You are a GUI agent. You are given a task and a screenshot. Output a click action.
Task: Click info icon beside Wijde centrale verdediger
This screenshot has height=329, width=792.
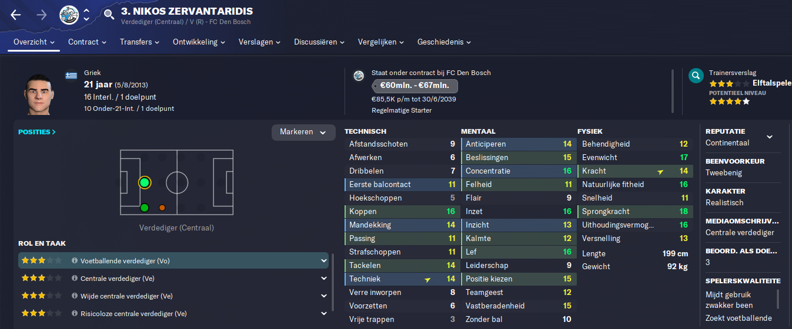tap(75, 296)
